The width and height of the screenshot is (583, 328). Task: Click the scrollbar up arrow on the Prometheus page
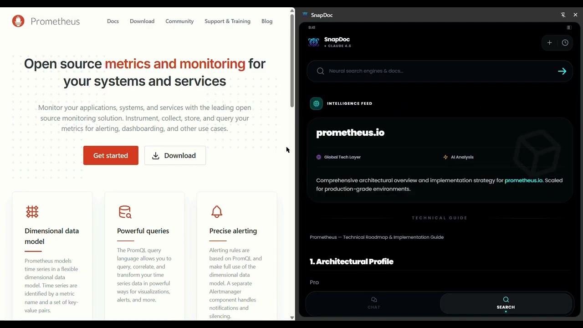pos(292,10)
